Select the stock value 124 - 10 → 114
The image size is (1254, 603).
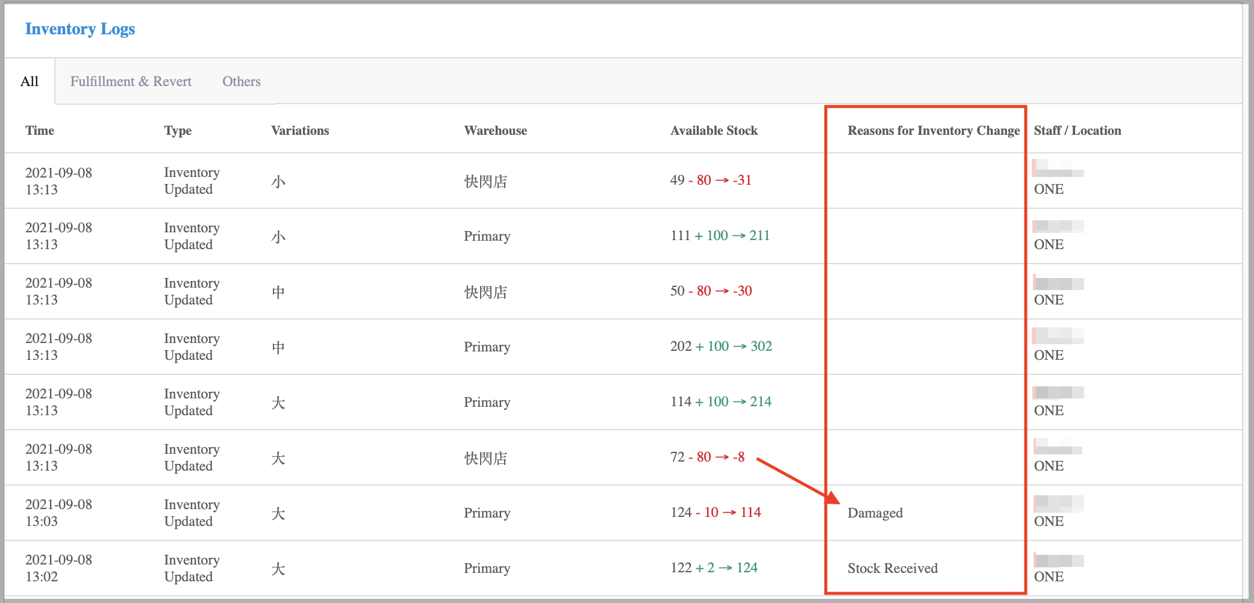716,512
